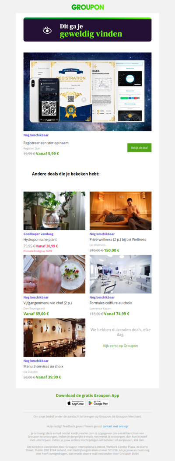175x461 pixels.
Task: Open the Google Play download badge
Action: point(98,403)
